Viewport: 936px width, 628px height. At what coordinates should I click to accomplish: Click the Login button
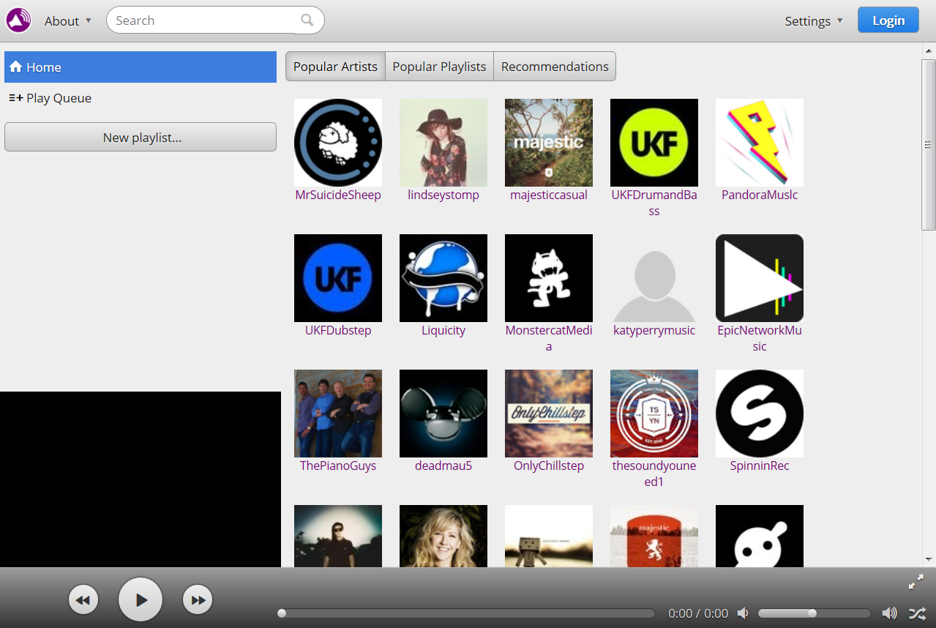888,20
